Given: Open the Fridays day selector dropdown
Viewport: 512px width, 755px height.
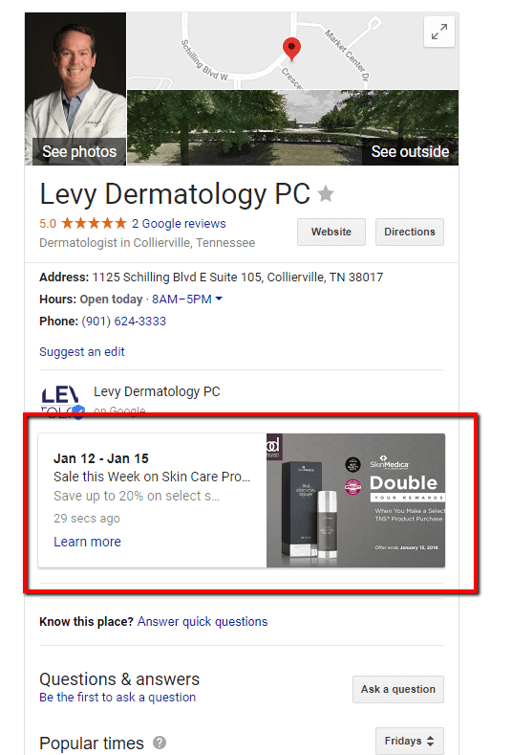Looking at the screenshot, I should pyautogui.click(x=409, y=741).
